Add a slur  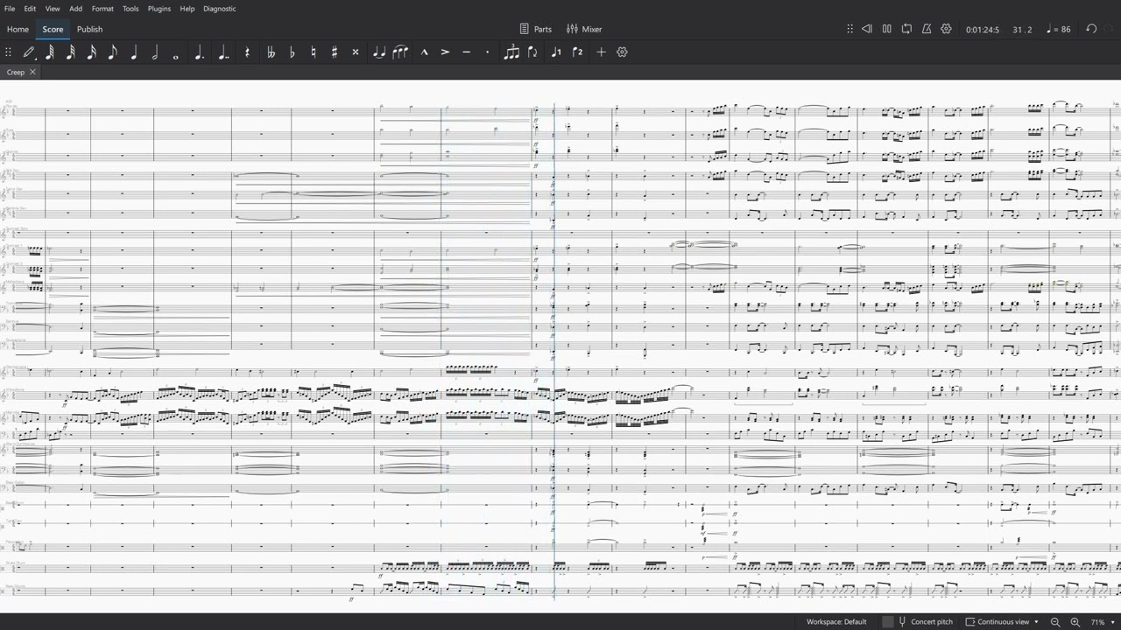pos(400,52)
